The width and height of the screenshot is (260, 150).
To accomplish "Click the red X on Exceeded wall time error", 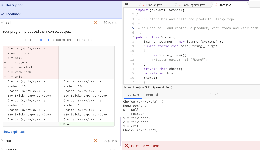I will click(127, 146).
